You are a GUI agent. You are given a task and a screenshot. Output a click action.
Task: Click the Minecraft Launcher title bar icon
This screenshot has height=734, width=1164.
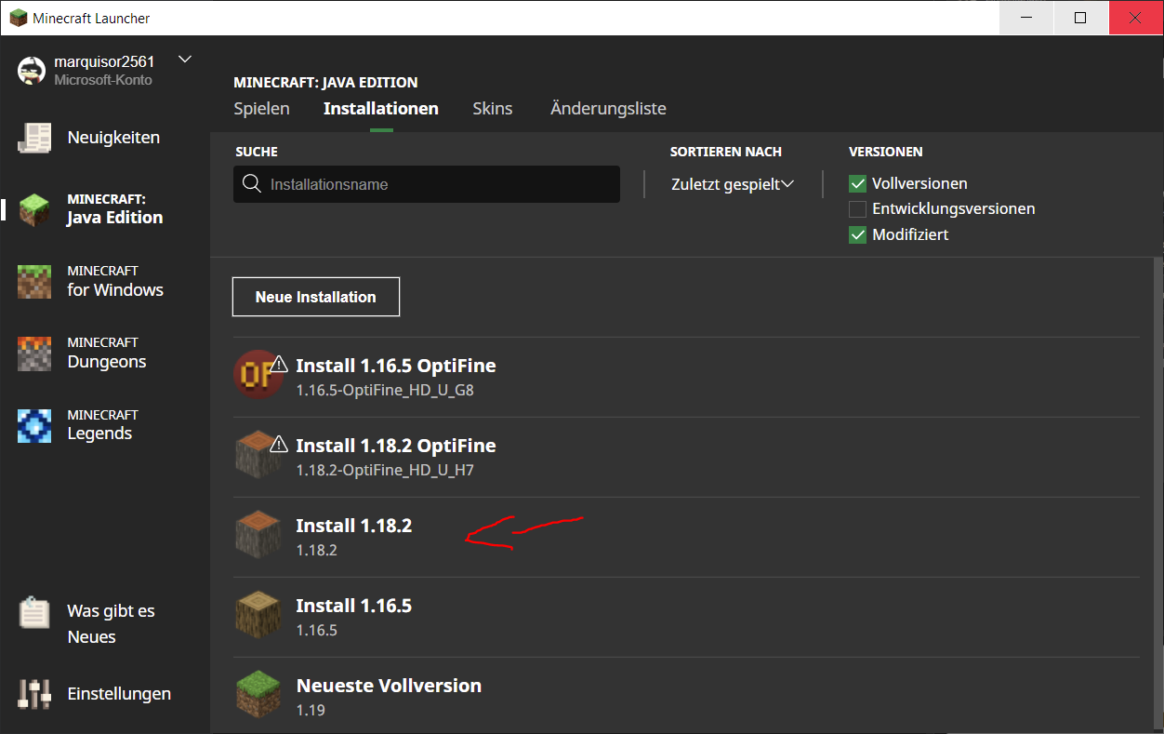click(18, 18)
